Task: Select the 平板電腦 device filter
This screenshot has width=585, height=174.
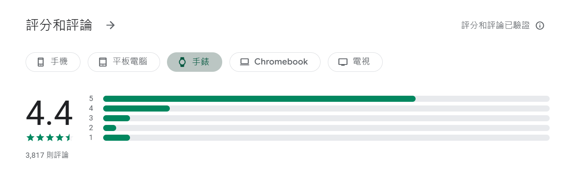Action: (124, 62)
